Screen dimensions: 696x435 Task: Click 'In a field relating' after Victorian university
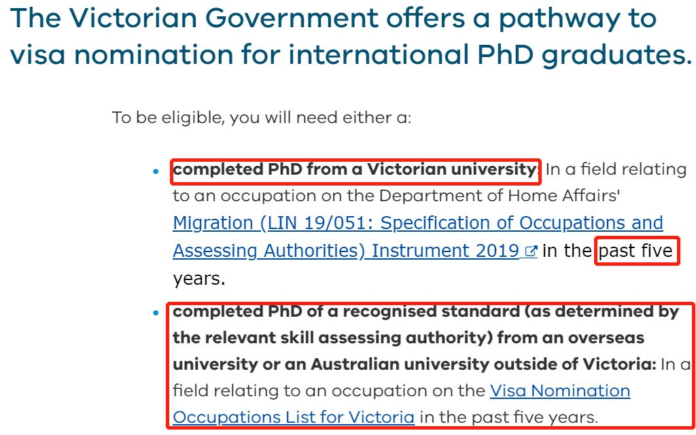(x=616, y=169)
